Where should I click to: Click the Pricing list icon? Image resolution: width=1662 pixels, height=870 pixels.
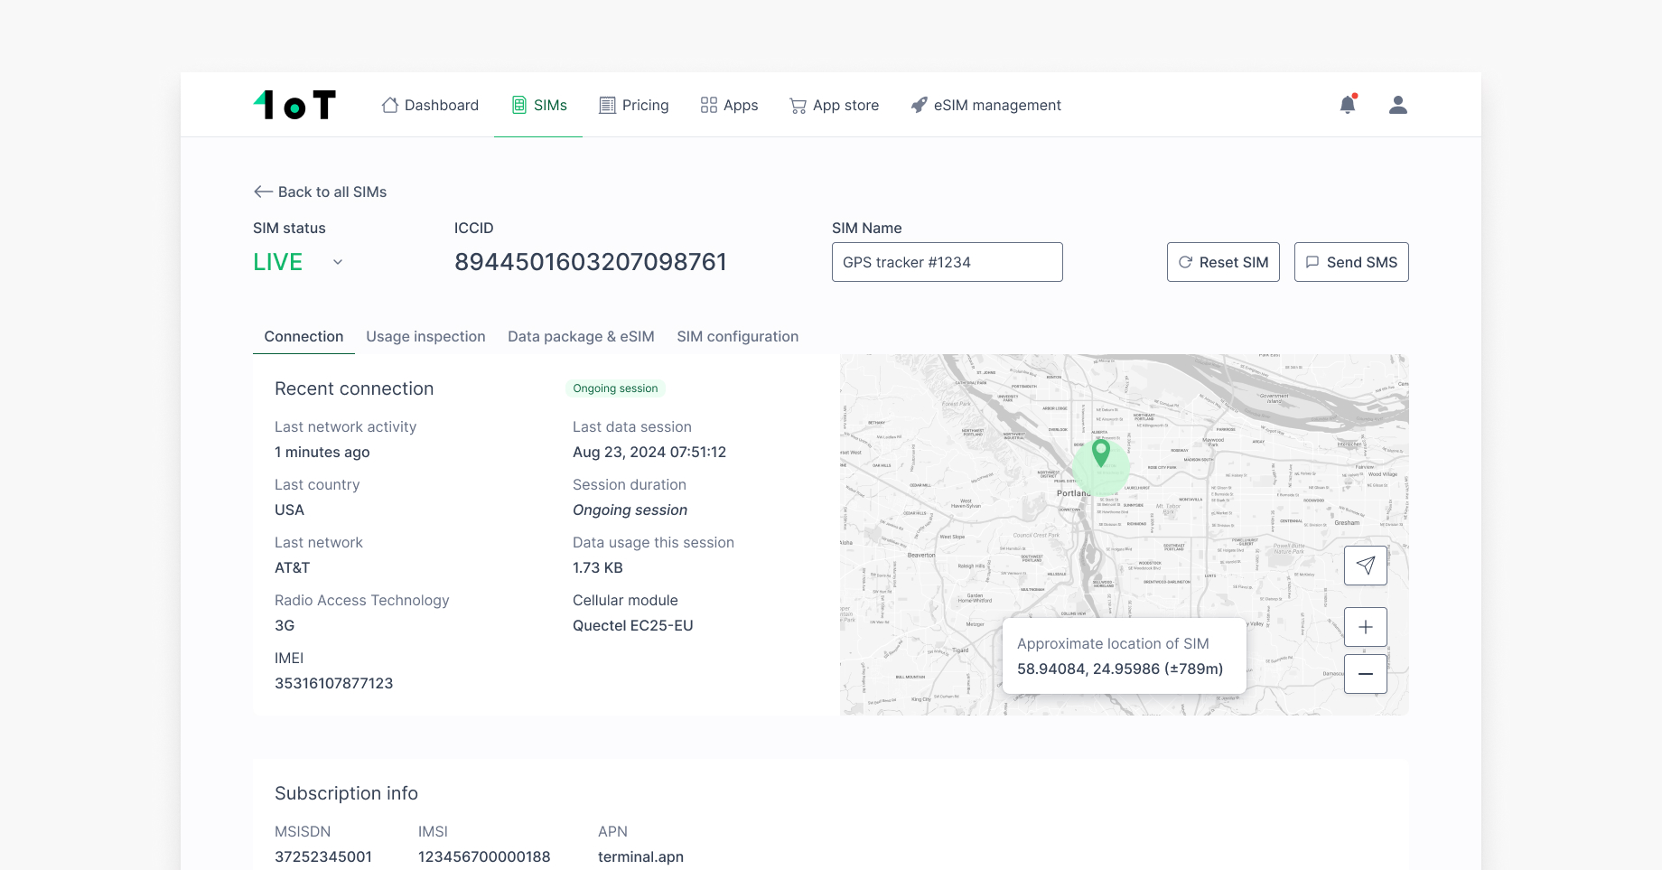605,105
